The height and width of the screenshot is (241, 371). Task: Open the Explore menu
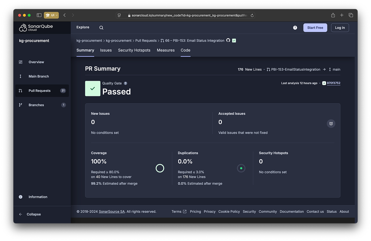pos(83,27)
